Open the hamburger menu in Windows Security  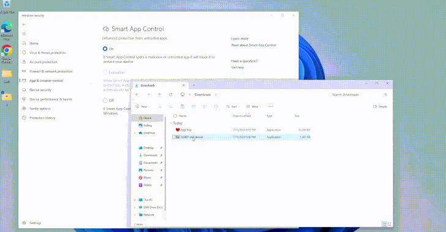(24, 34)
